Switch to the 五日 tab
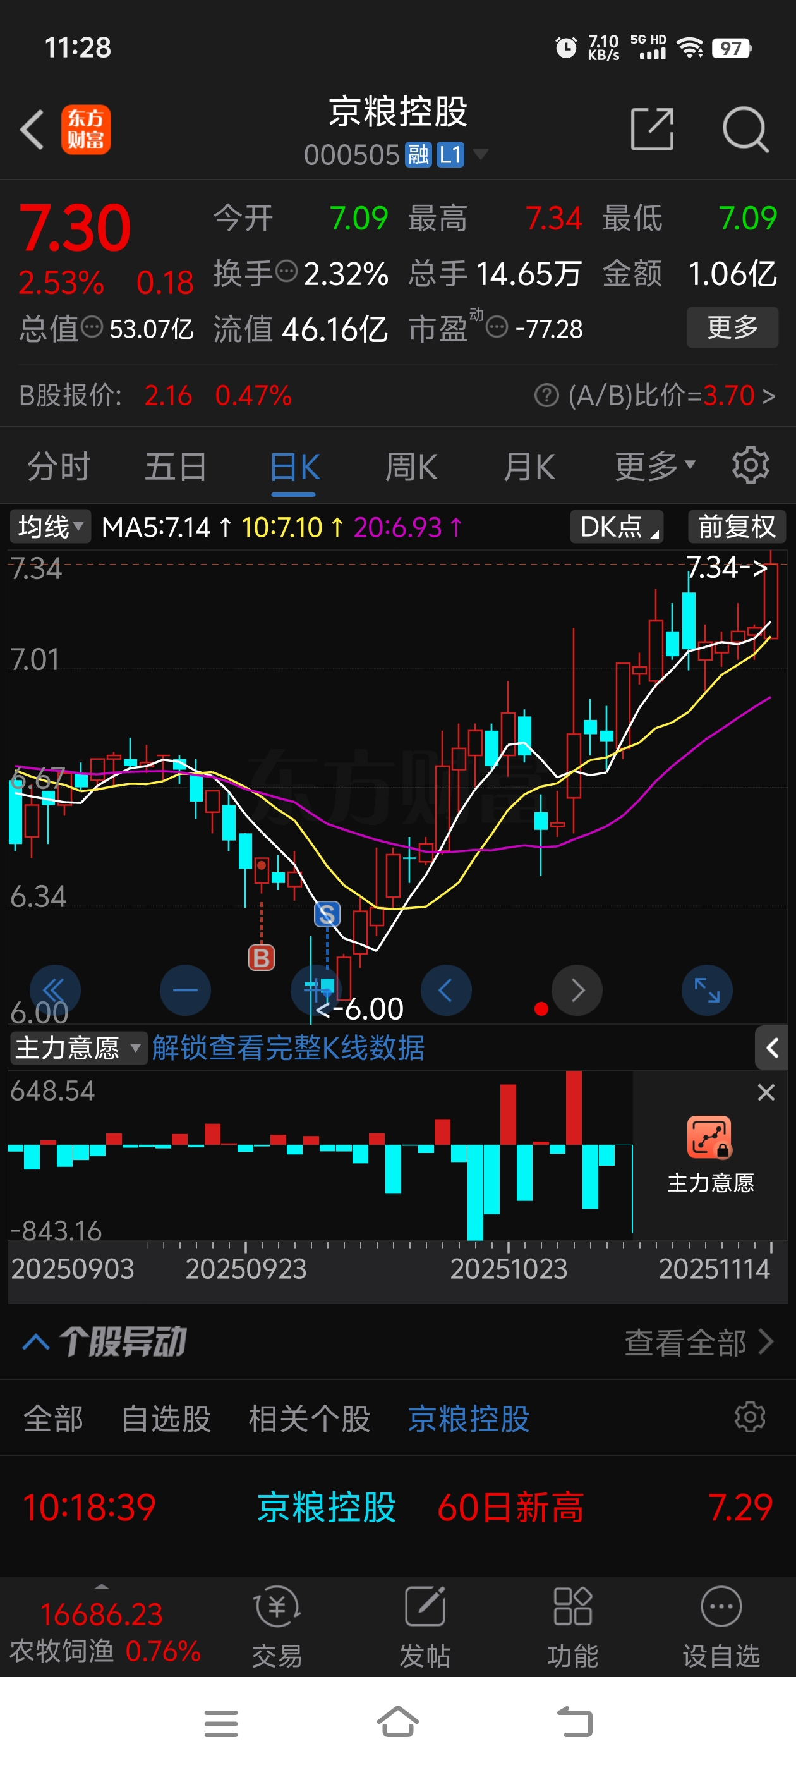Screen dimensions: 796x1770 click(x=176, y=467)
